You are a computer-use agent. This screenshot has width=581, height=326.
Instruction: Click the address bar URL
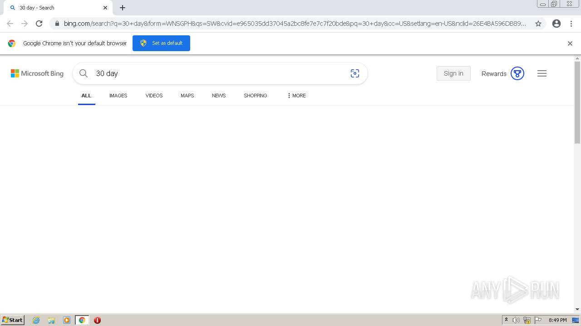pos(295,24)
